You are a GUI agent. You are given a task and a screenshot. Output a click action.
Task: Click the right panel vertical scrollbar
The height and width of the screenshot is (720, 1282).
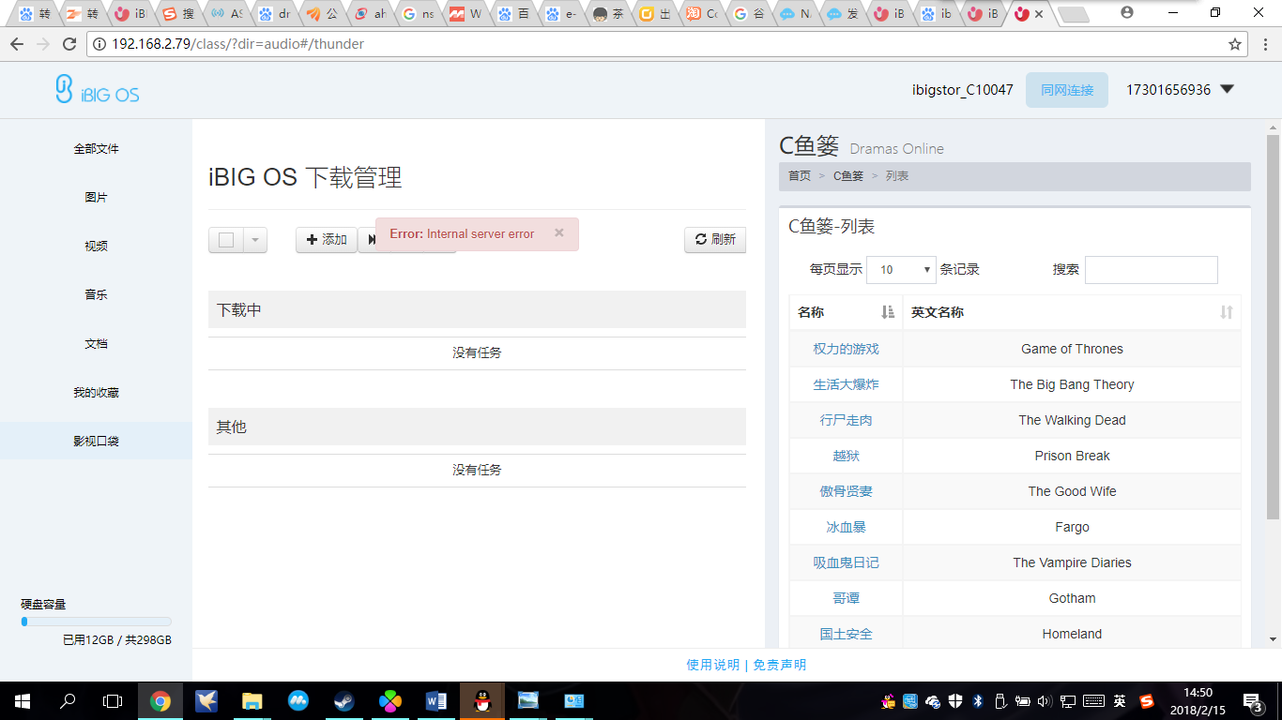click(1274, 327)
